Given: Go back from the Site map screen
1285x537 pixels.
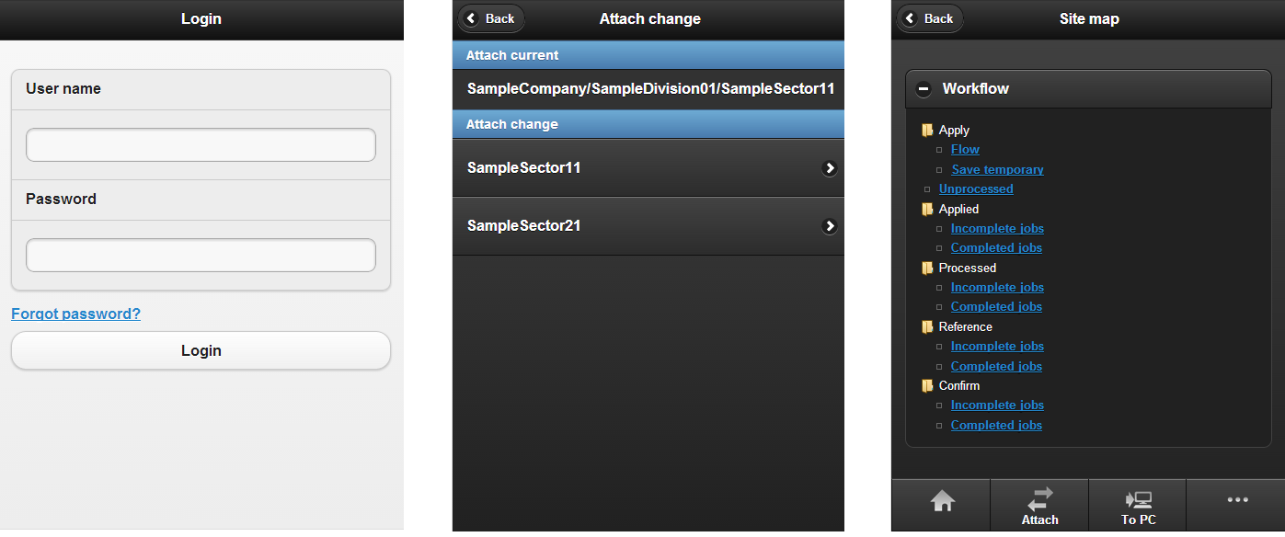Looking at the screenshot, I should tap(930, 18).
